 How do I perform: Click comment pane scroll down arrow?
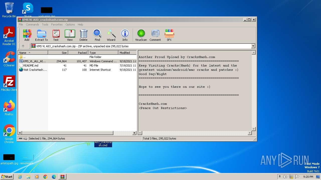(254, 129)
